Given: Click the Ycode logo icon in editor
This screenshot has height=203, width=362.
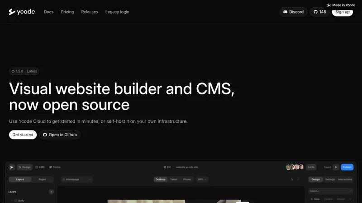Looking at the screenshot, I should 12,167.
